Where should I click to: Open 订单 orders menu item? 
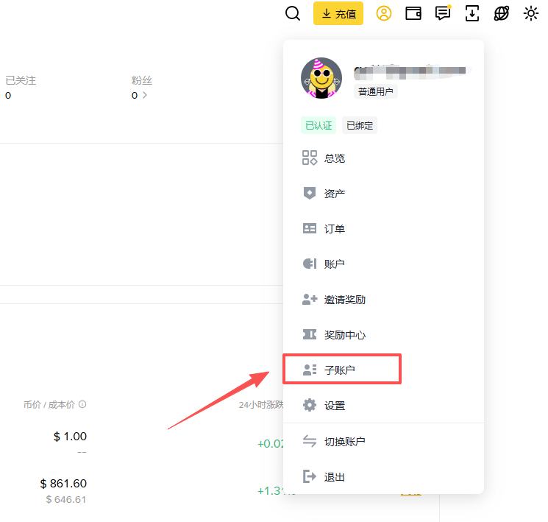click(x=383, y=229)
